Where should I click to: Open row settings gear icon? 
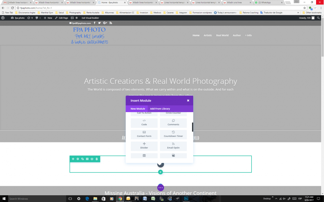78,159
